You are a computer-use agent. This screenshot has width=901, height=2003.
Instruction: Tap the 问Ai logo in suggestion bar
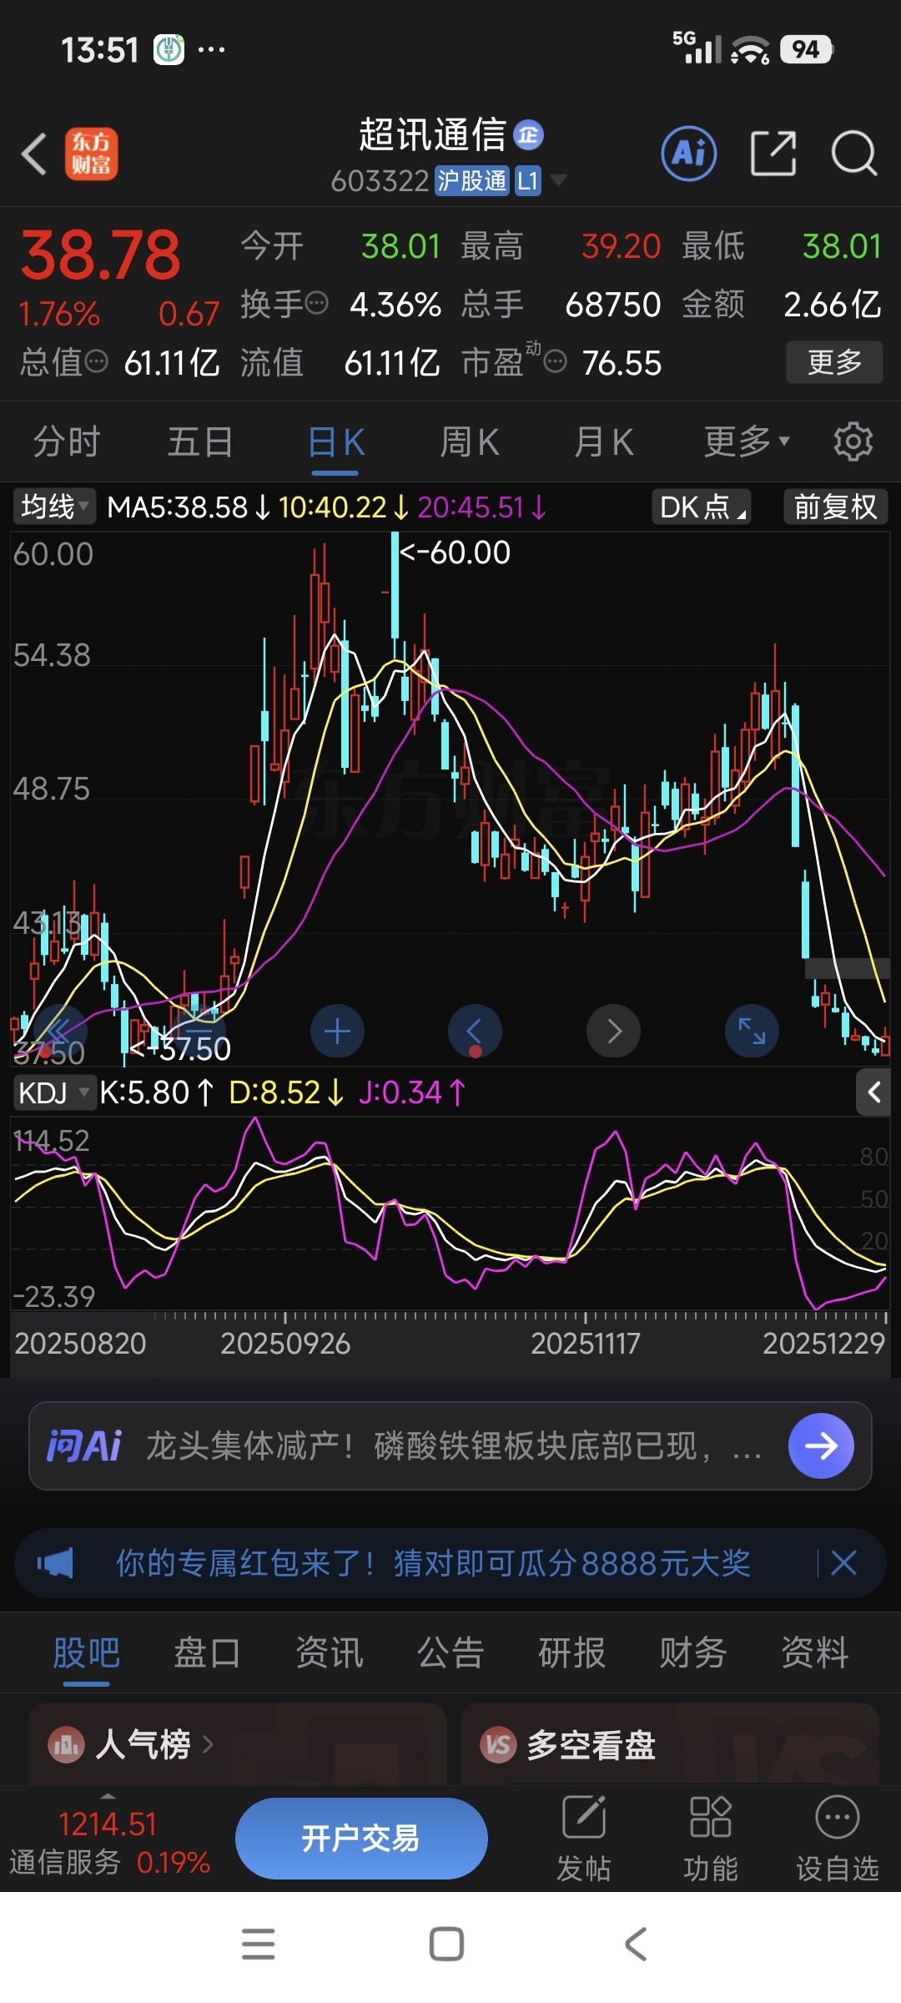point(84,1445)
